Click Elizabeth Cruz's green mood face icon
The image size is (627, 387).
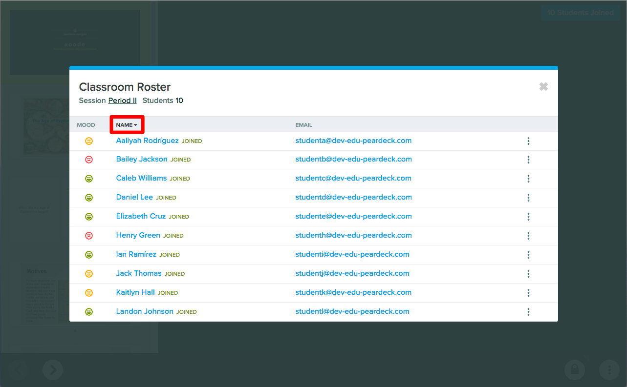point(89,217)
